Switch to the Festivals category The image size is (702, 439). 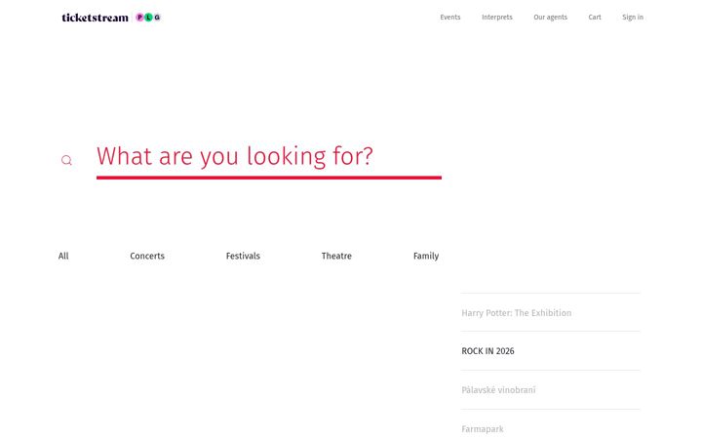tap(243, 256)
